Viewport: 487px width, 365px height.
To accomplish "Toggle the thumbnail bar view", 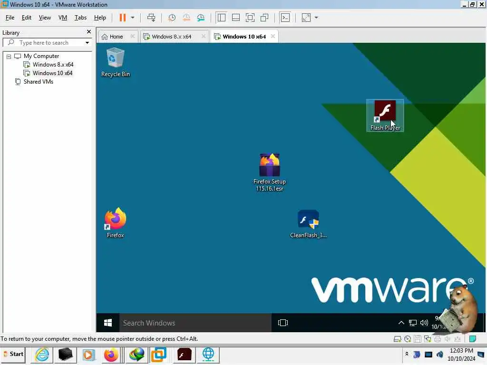I will [236, 18].
